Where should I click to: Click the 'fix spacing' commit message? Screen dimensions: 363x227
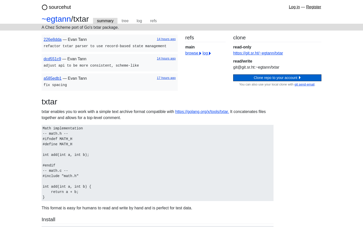click(55, 85)
